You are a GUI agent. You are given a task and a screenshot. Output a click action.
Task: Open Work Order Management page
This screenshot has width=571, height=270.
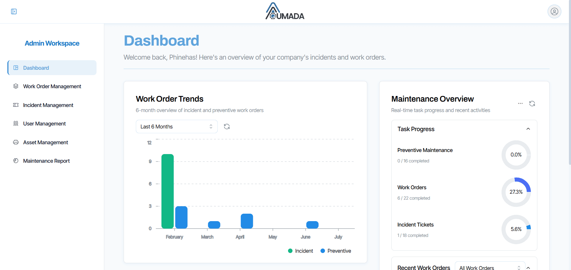(52, 86)
